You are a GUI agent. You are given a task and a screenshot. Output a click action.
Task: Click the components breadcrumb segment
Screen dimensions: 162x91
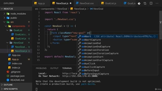click(48, 9)
